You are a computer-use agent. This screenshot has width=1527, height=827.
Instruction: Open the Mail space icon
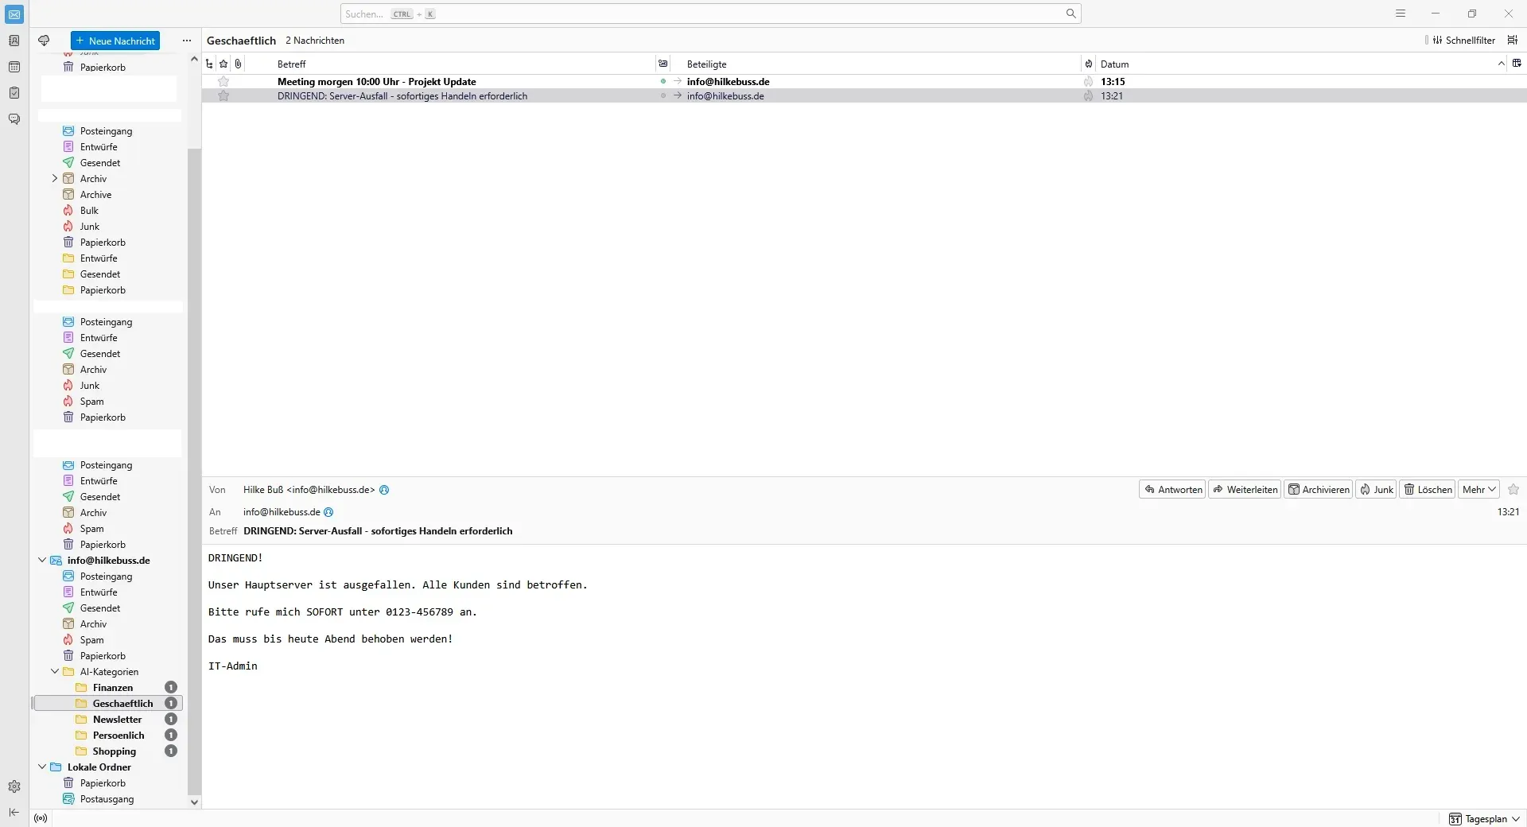pyautogui.click(x=14, y=14)
